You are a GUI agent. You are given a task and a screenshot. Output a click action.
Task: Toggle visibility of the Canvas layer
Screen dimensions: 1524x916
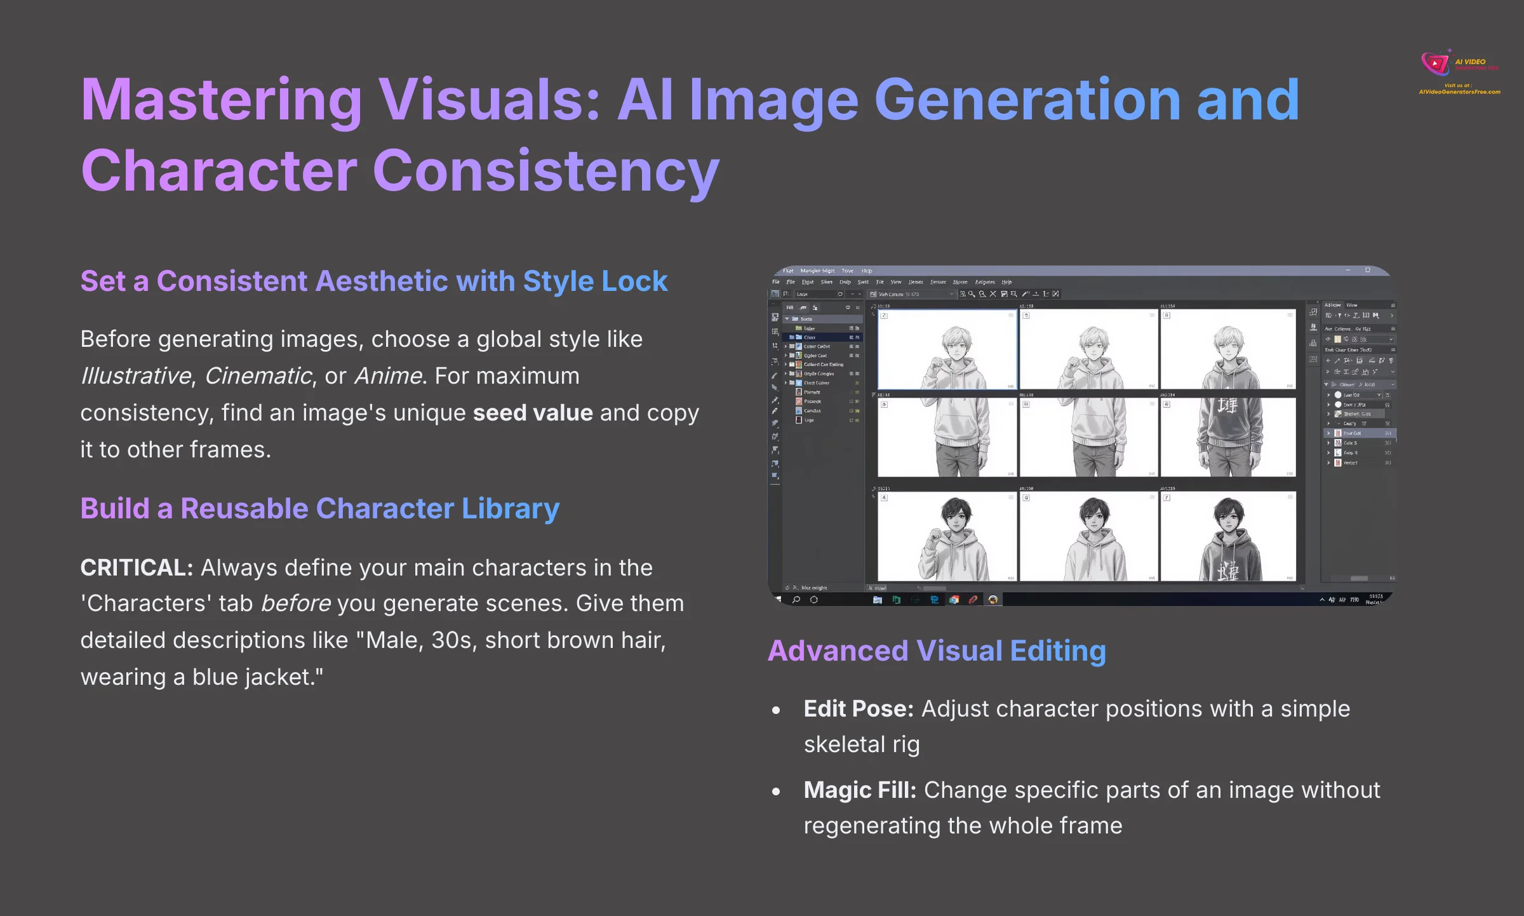(x=851, y=410)
